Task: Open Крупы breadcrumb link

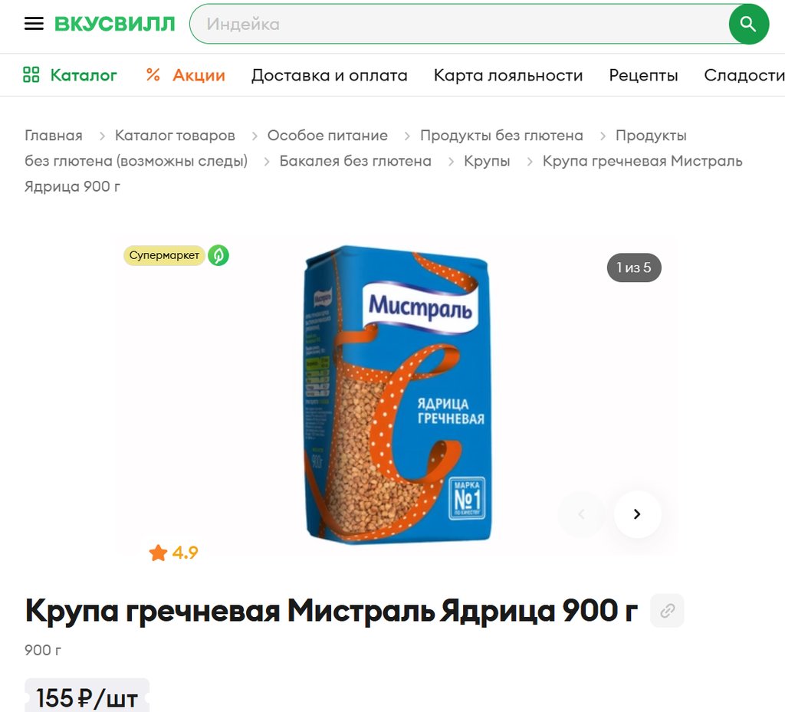Action: [487, 161]
